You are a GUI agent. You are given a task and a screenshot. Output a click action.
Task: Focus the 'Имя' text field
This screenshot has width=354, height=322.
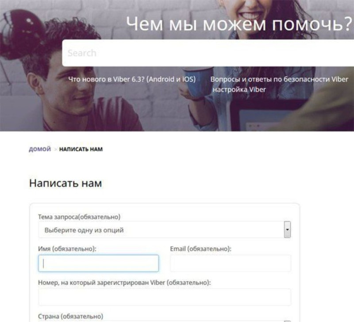[98, 263]
